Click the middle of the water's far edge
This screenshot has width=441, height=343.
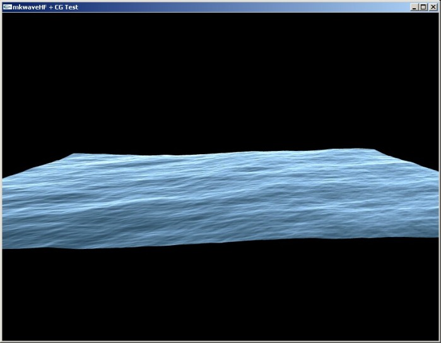pyautogui.click(x=221, y=155)
